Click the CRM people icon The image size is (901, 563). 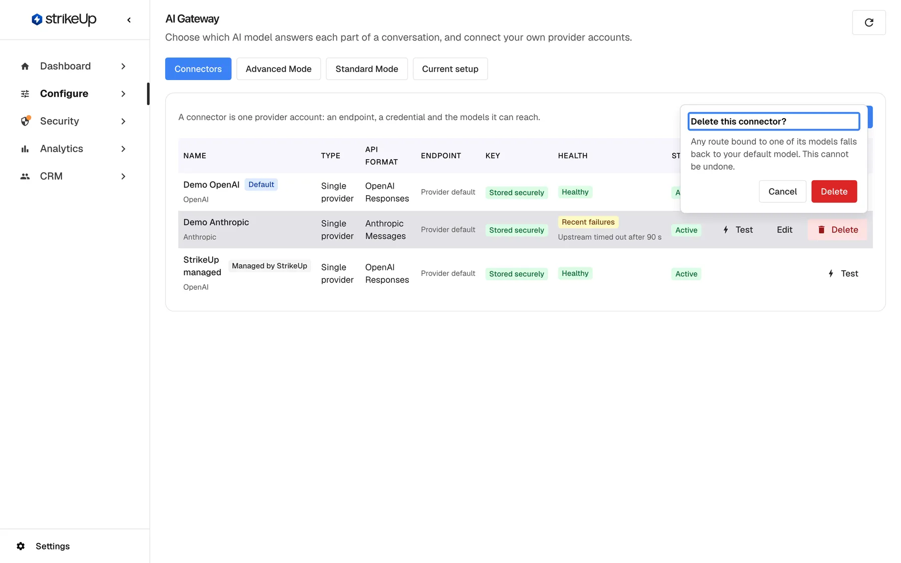pos(25,176)
